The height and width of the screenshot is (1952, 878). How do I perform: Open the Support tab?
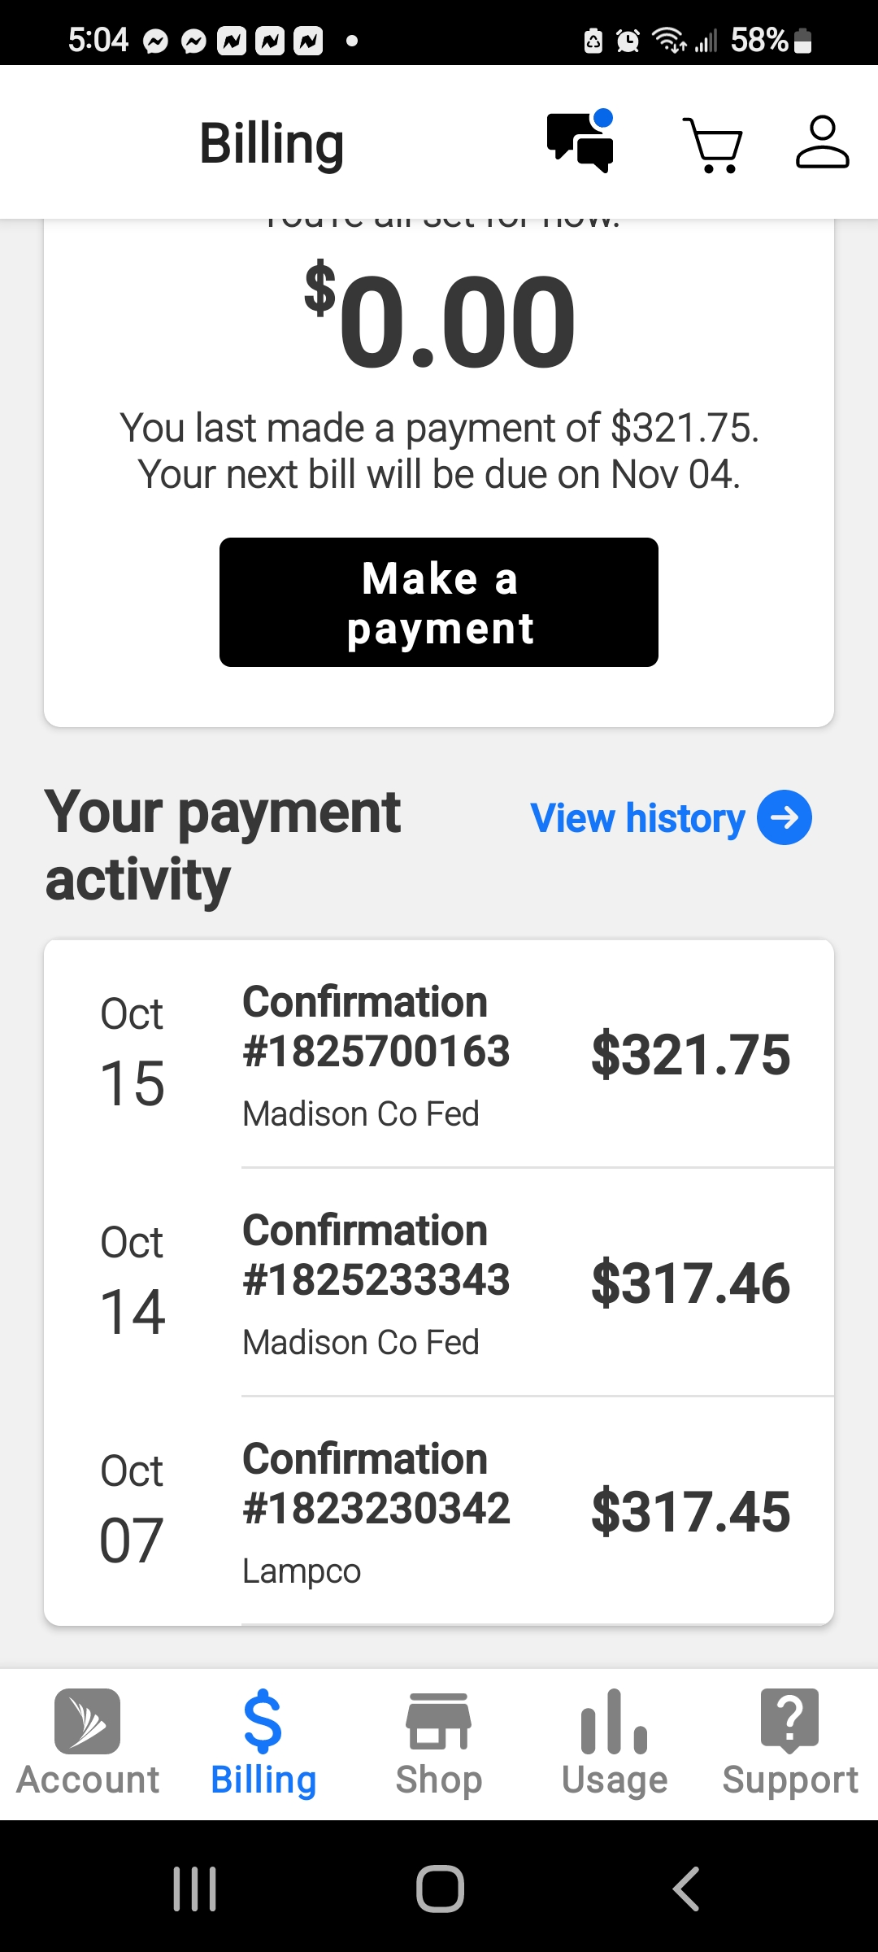(790, 1742)
